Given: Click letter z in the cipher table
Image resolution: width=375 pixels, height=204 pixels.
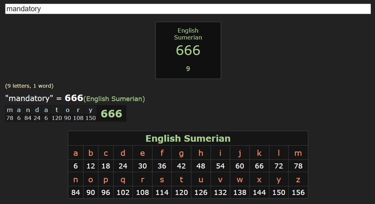Looking at the screenshot, I should coord(298,179).
